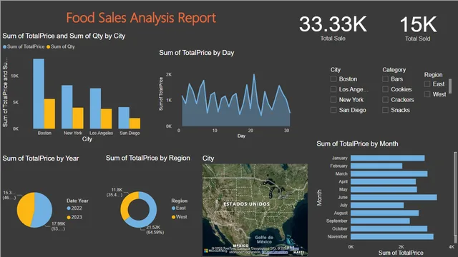
Task: Click the Sum of TotalPrice by Month title
Action: (x=357, y=143)
